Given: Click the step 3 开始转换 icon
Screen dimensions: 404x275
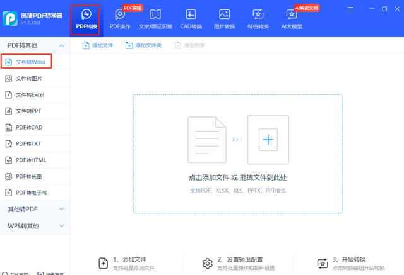Looking at the screenshot, I should tap(323, 264).
